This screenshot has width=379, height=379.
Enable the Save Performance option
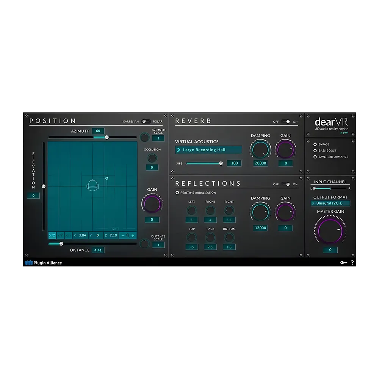click(x=315, y=157)
